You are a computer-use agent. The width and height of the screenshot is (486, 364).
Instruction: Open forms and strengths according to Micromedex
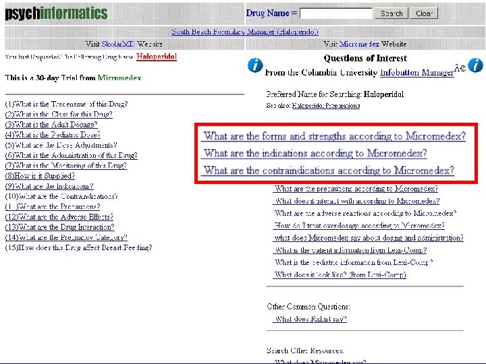tap(333, 136)
